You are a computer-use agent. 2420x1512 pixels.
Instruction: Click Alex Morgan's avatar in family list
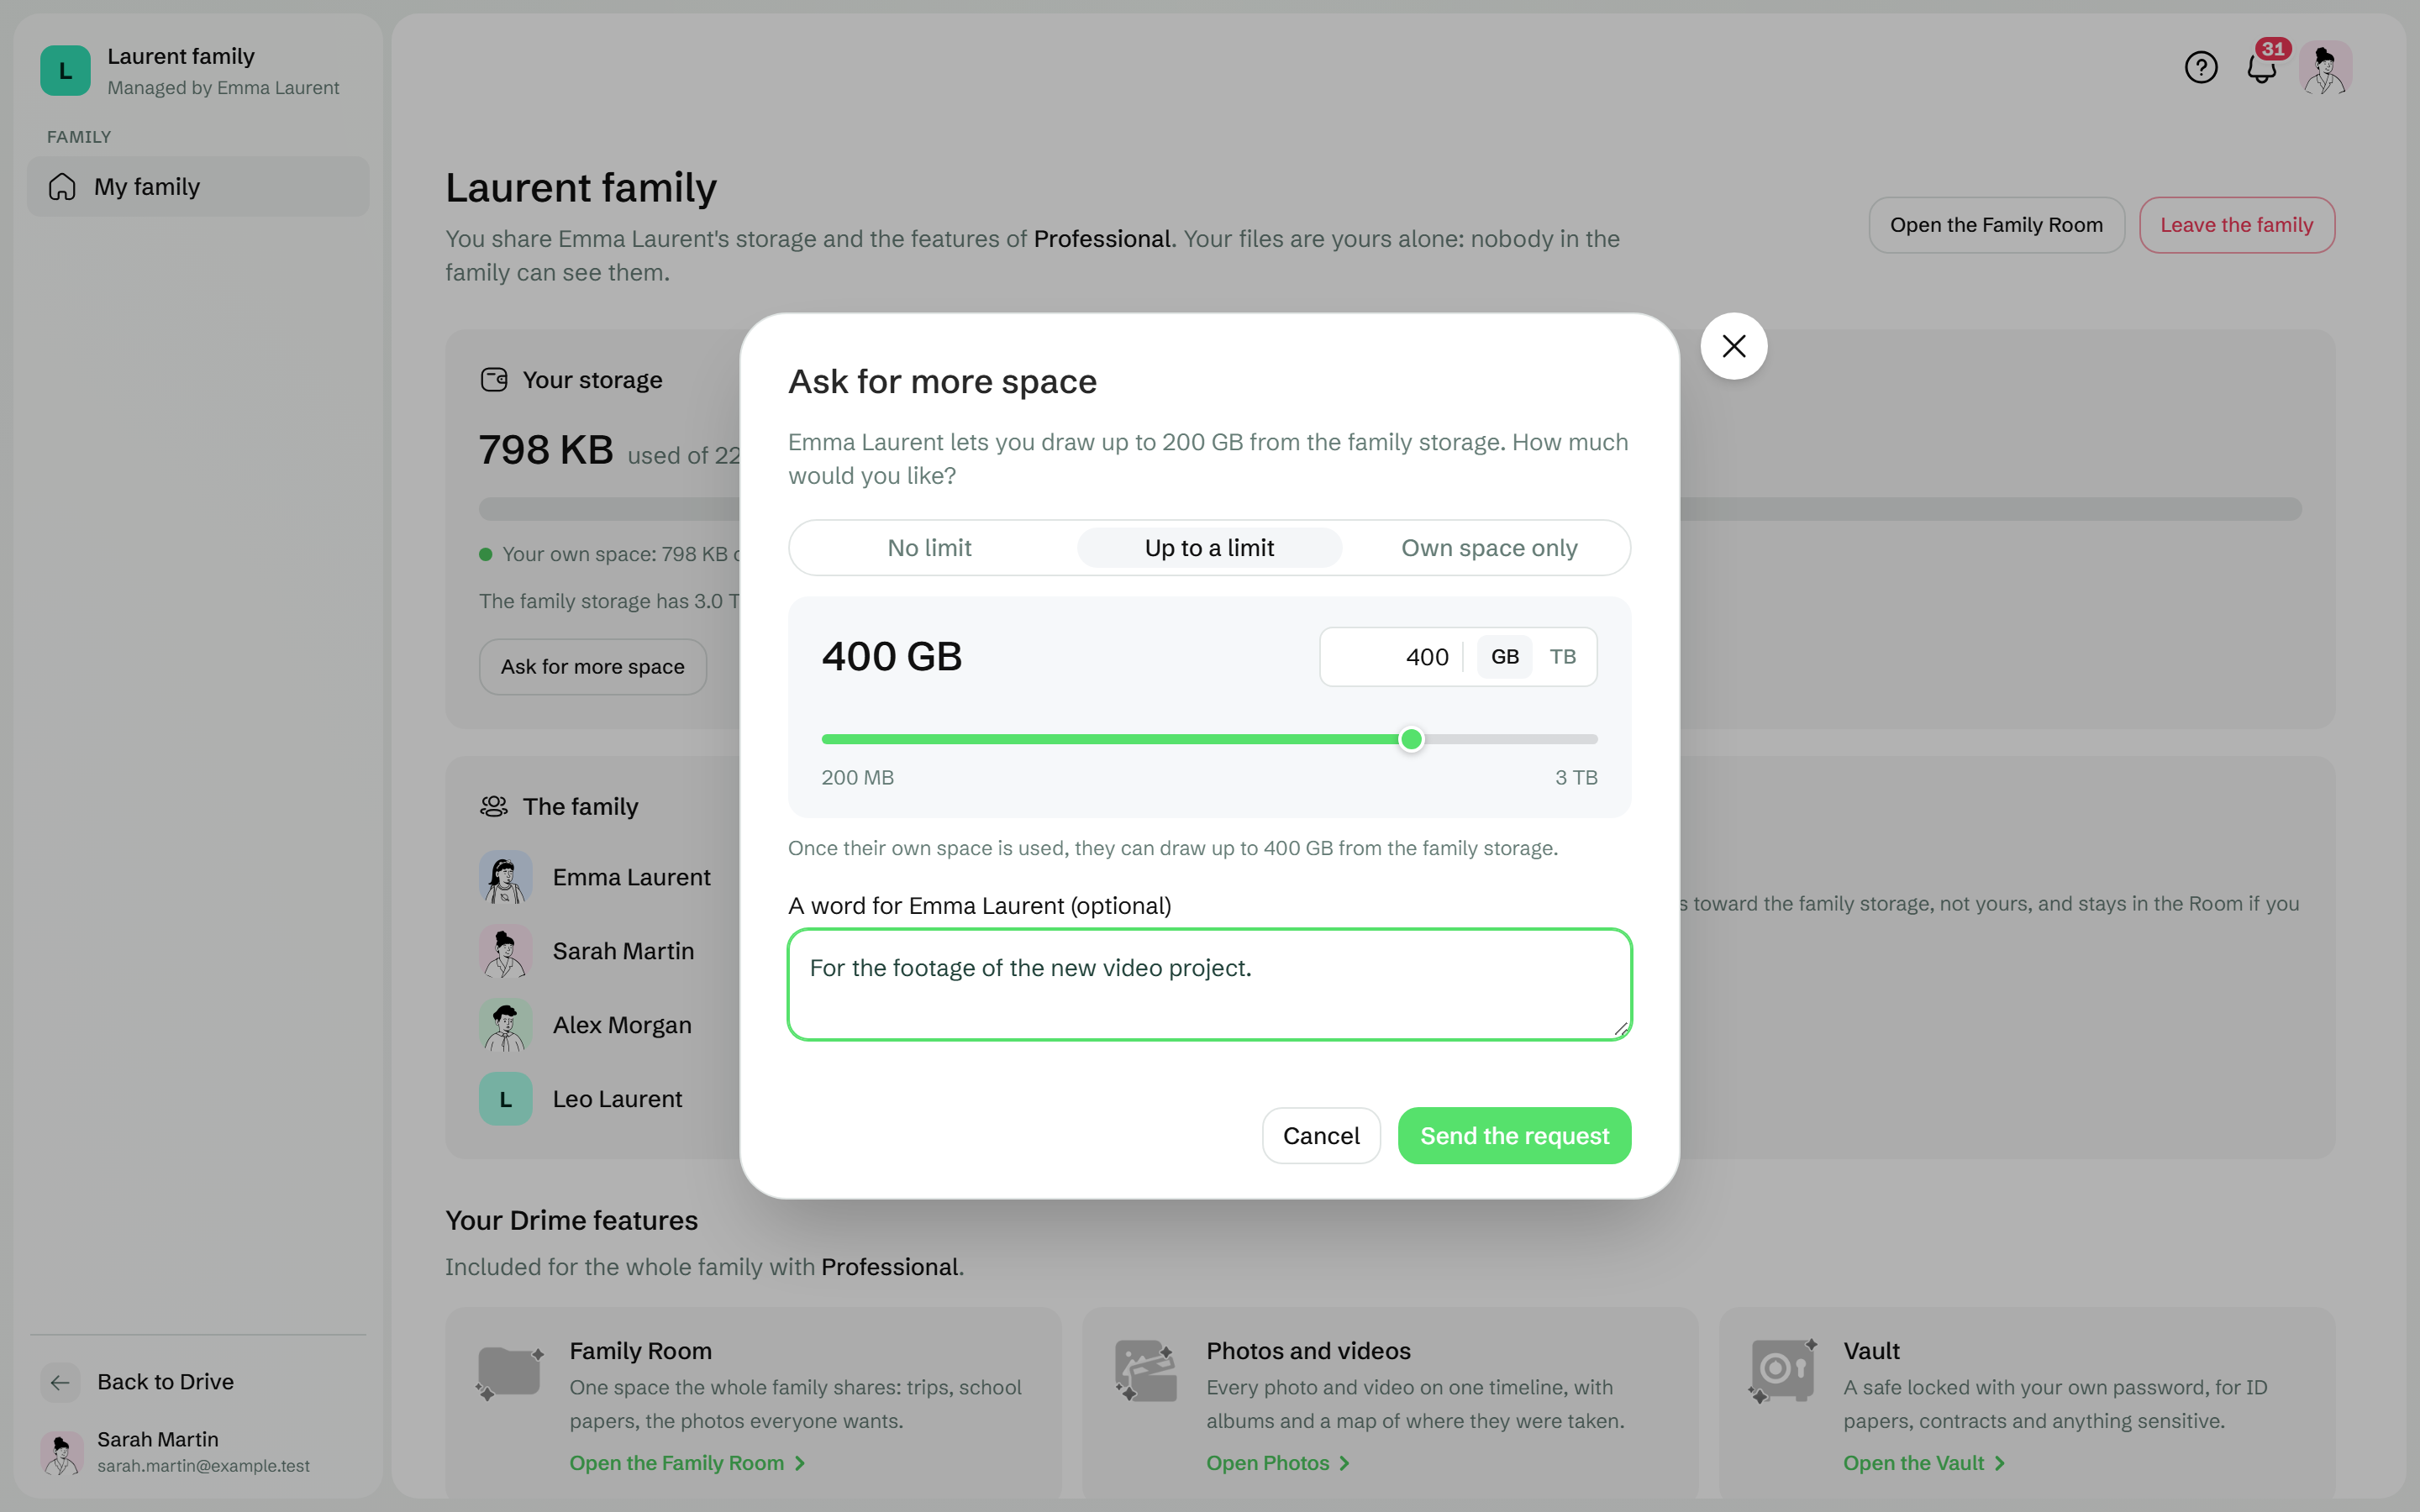coord(505,1025)
